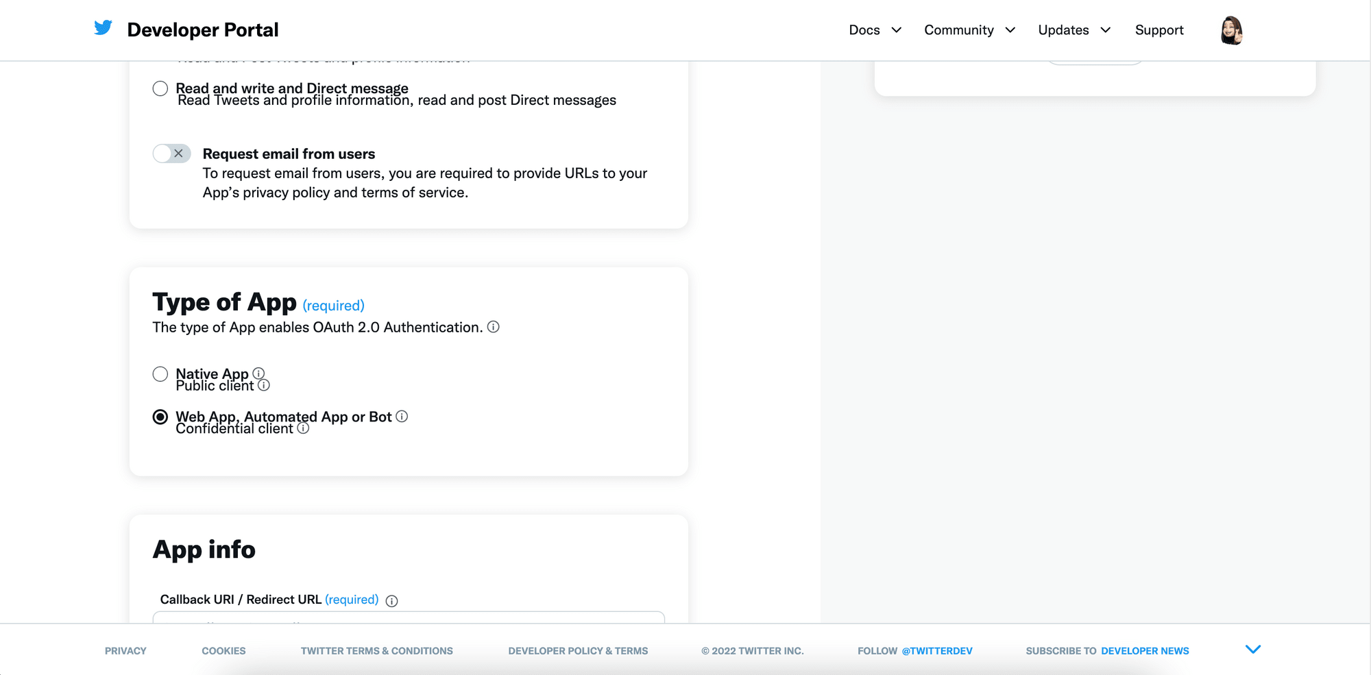Open Developer Policy & Terms link

pyautogui.click(x=578, y=651)
